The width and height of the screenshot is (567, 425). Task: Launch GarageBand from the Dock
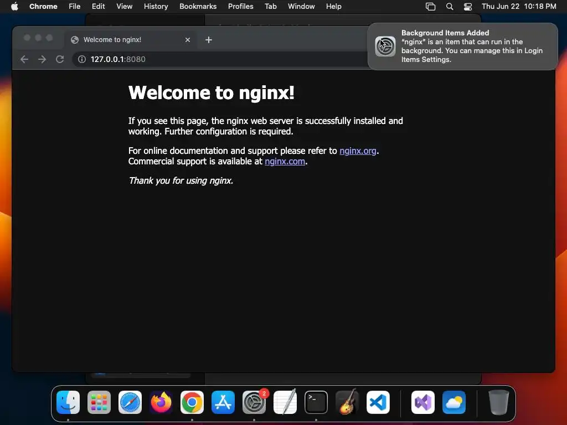point(347,402)
